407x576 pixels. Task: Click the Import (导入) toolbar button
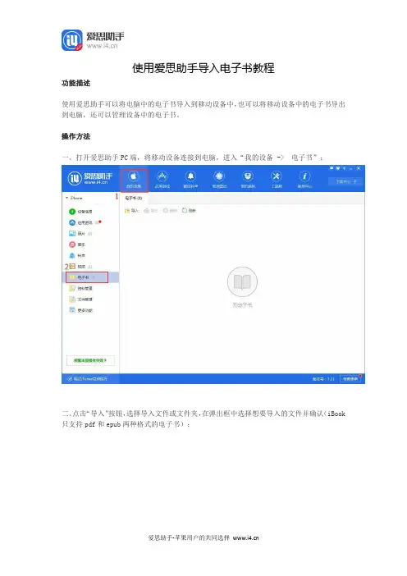pos(131,211)
